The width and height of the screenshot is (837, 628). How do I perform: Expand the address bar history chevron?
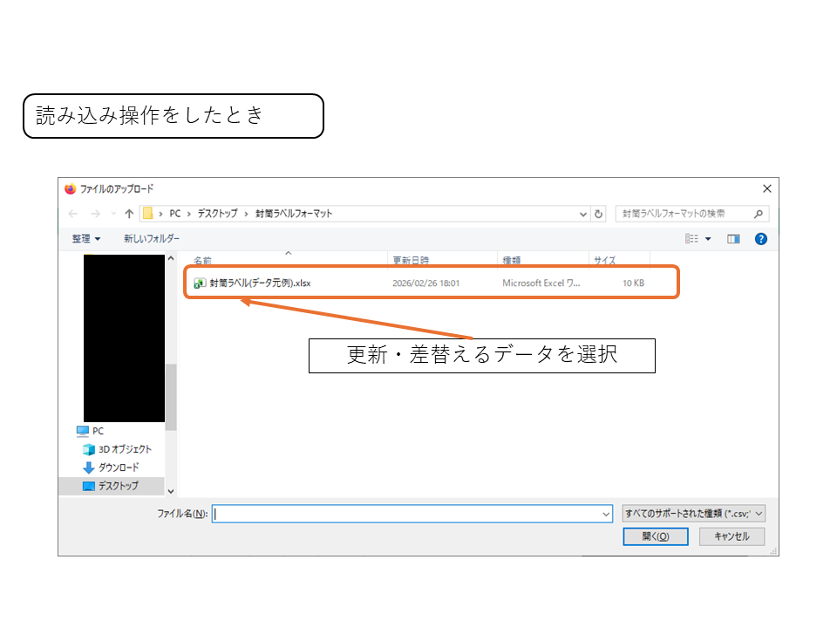coord(583,214)
